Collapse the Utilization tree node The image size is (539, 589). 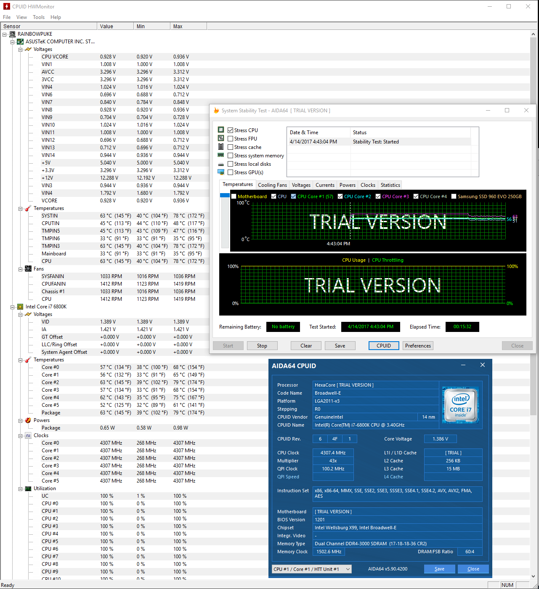point(21,488)
